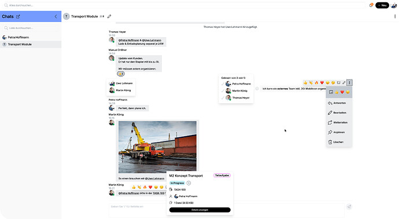
Task: Open Petra Hoffmann chat
Action: [31, 37]
